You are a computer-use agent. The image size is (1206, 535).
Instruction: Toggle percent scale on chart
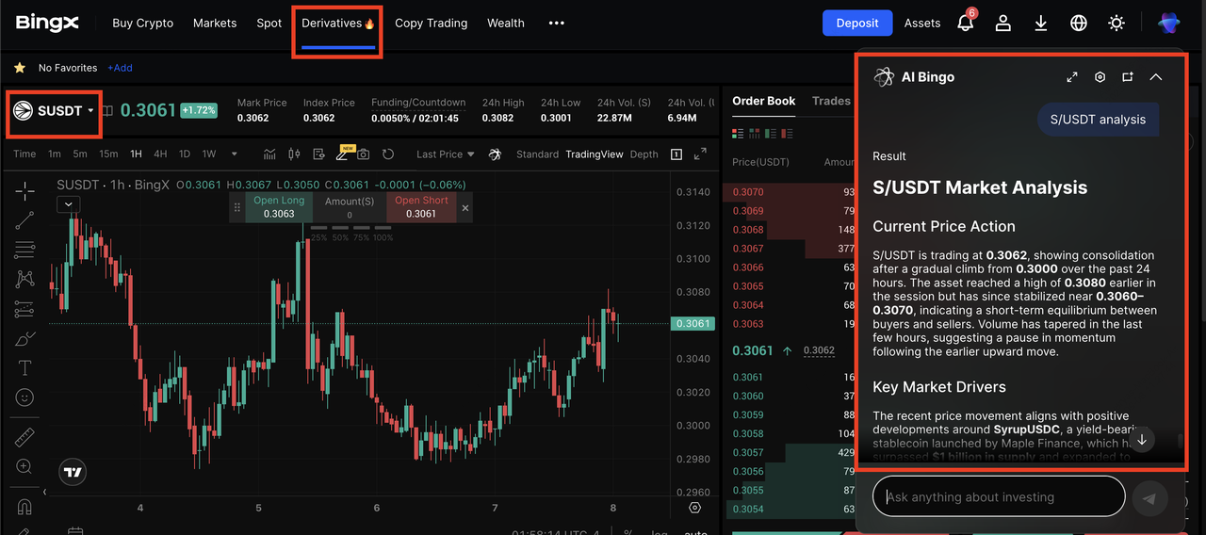point(628,533)
